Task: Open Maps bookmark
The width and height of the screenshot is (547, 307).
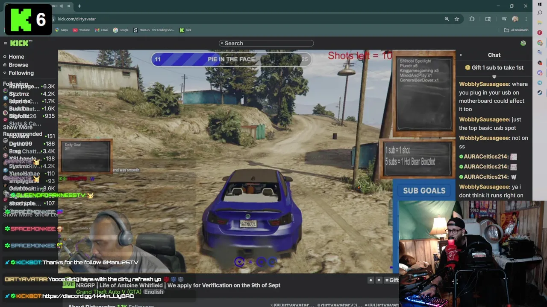Action: point(62,30)
